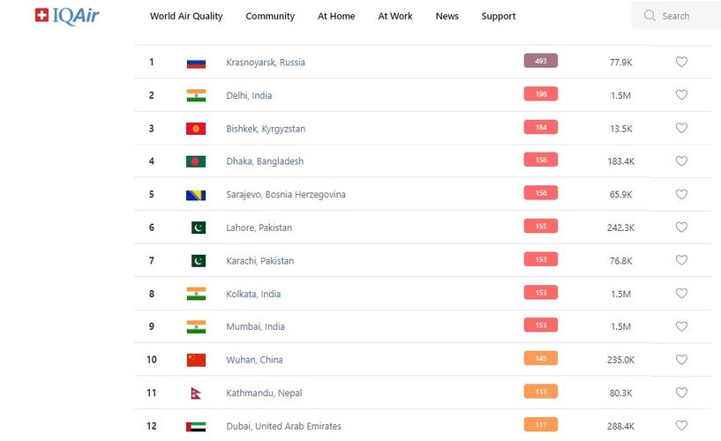721x441 pixels.
Task: Select the News menu item
Action: pos(447,16)
